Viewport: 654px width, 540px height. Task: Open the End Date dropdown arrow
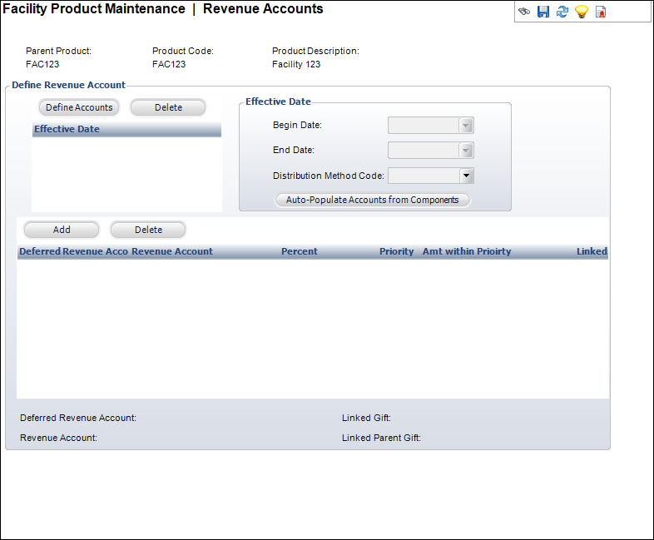point(467,151)
